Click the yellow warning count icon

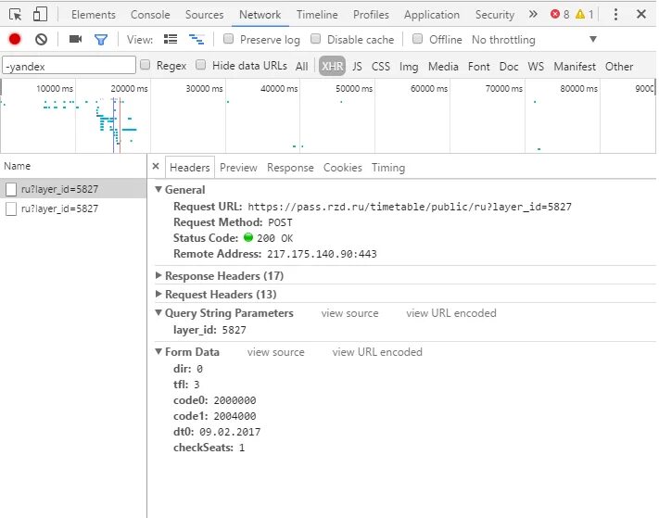point(580,14)
